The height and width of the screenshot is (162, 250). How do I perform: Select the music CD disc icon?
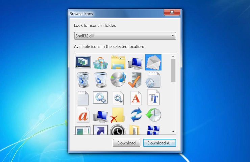tap(118, 79)
